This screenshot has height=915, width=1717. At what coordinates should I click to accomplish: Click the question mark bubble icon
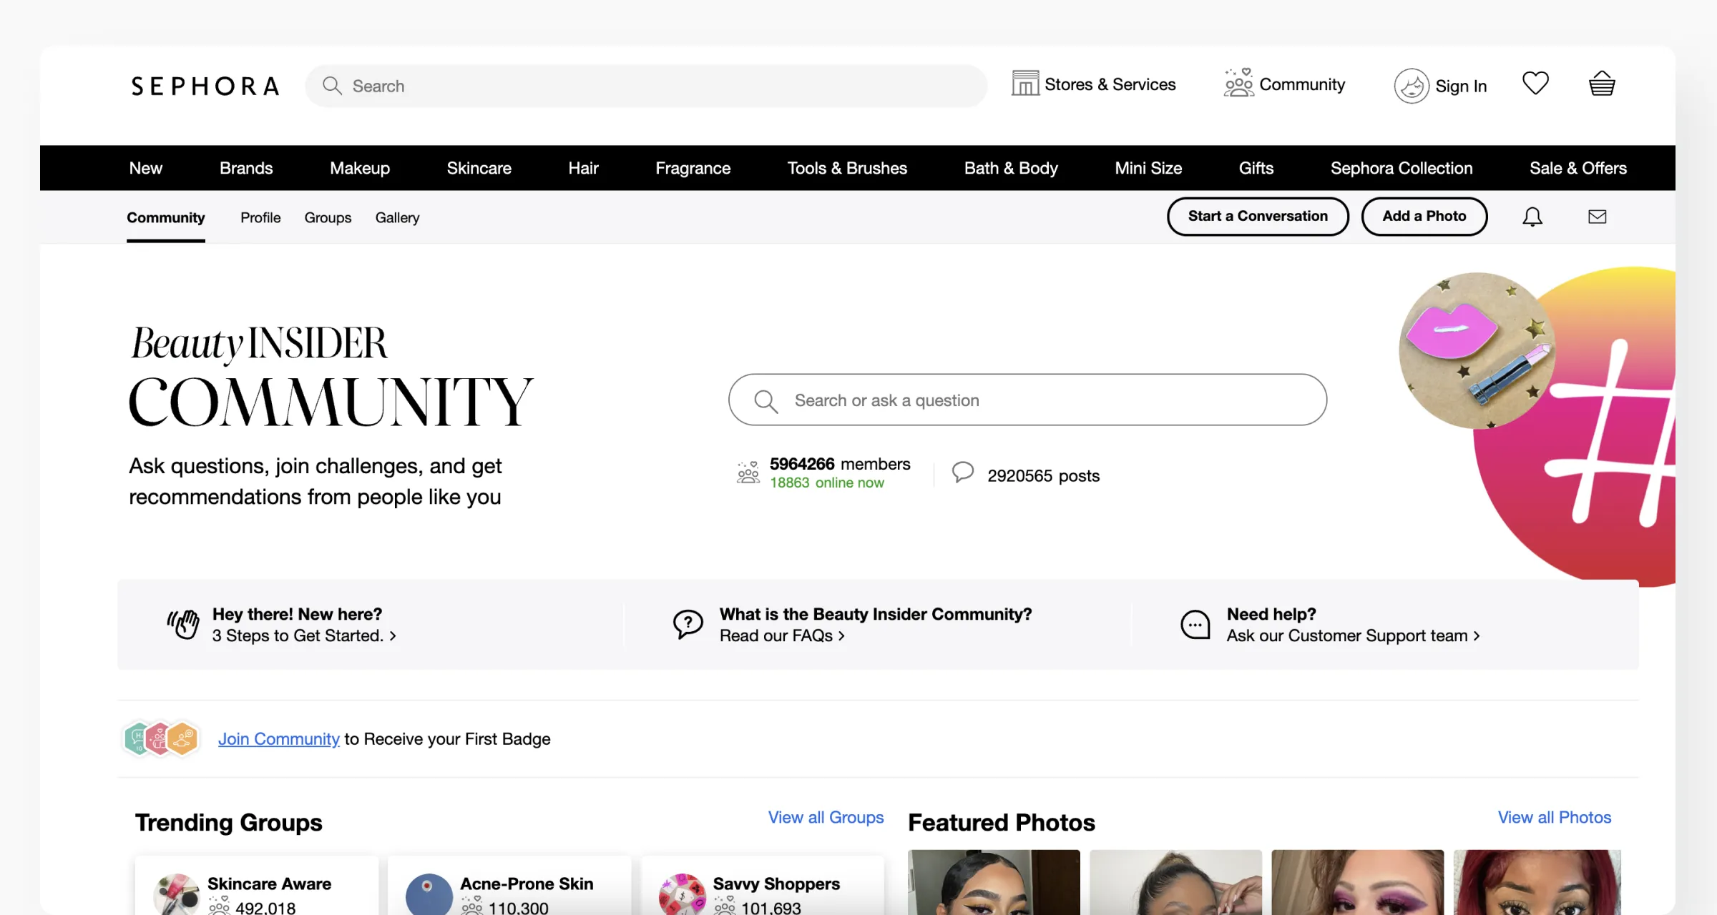click(688, 624)
